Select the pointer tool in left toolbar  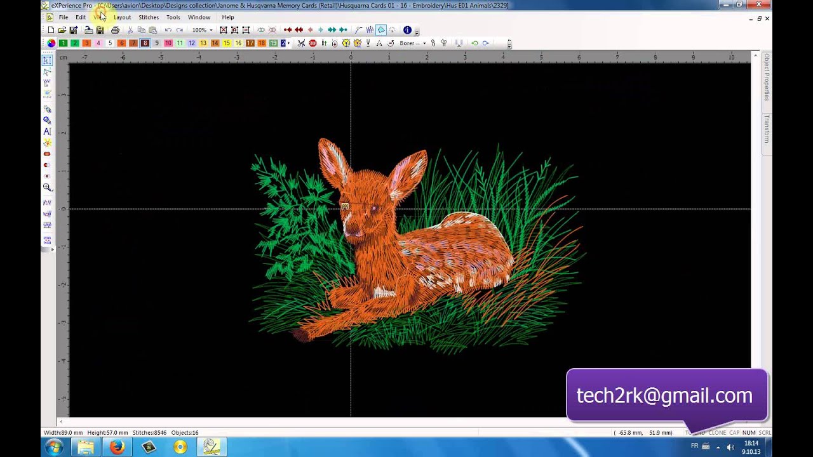click(47, 60)
